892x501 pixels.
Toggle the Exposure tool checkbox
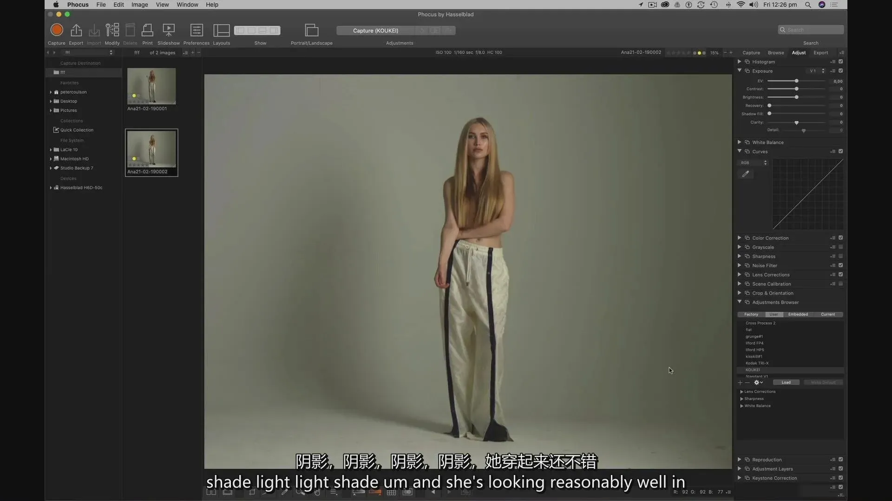(840, 71)
